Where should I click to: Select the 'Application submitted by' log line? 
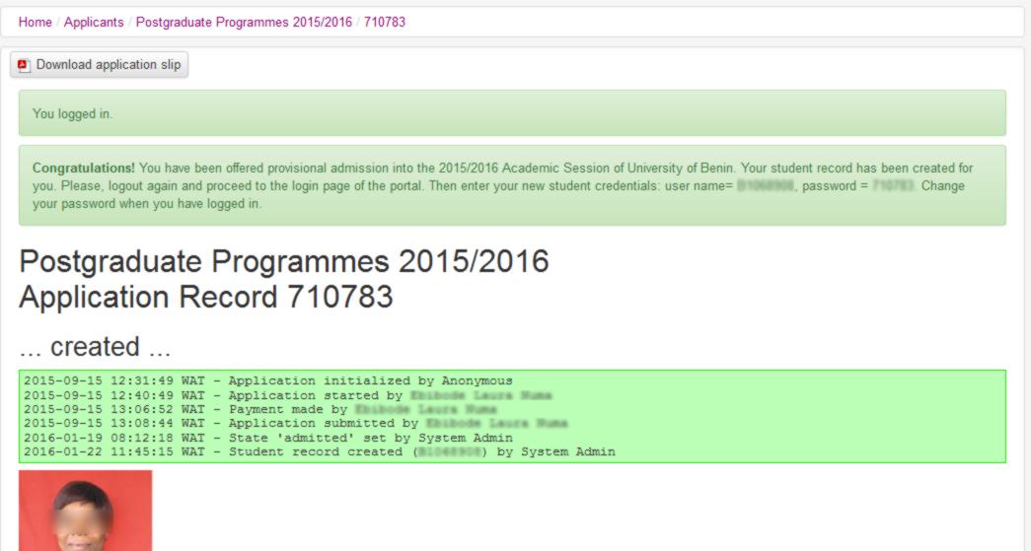pos(296,424)
